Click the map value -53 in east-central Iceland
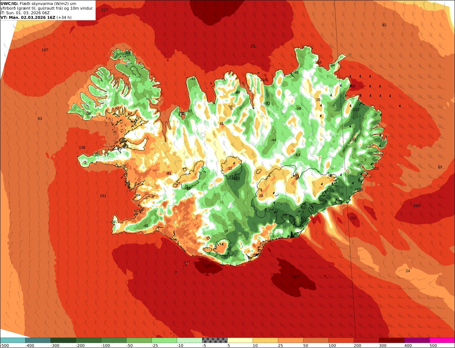The image size is (455, 348). [297, 155]
